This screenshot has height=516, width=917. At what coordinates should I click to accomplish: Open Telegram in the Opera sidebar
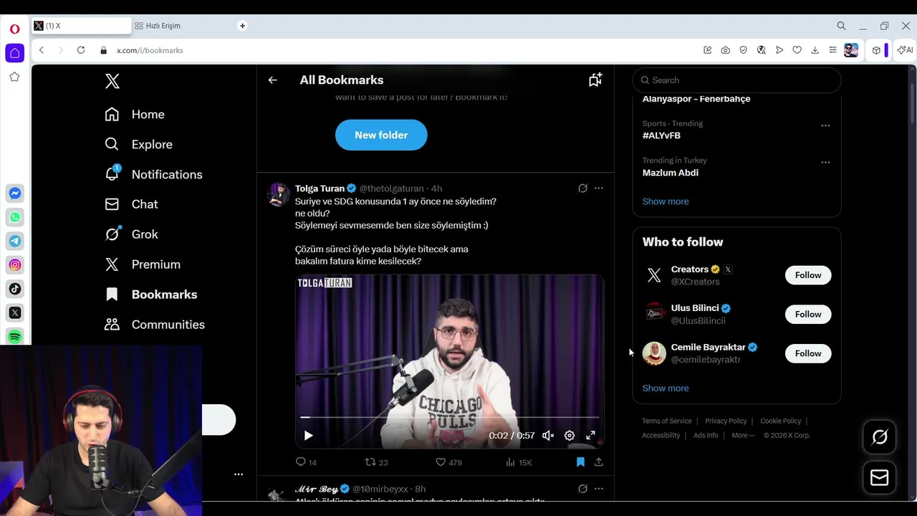(14, 242)
